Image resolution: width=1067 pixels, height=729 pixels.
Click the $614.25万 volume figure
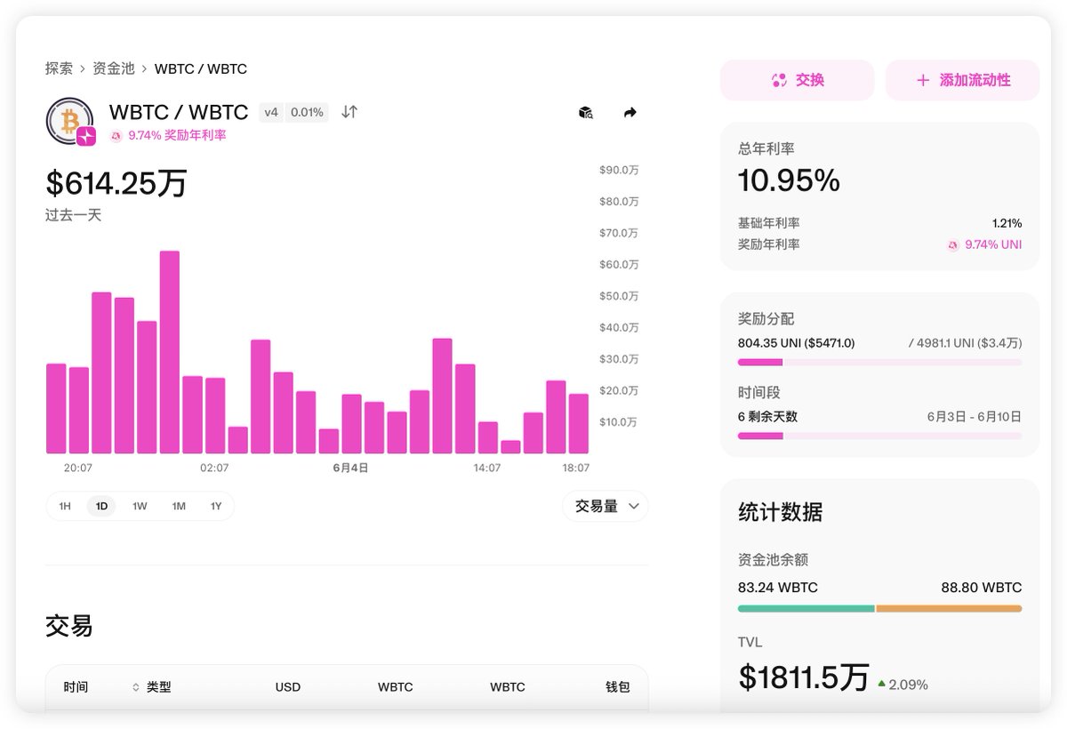tap(116, 183)
